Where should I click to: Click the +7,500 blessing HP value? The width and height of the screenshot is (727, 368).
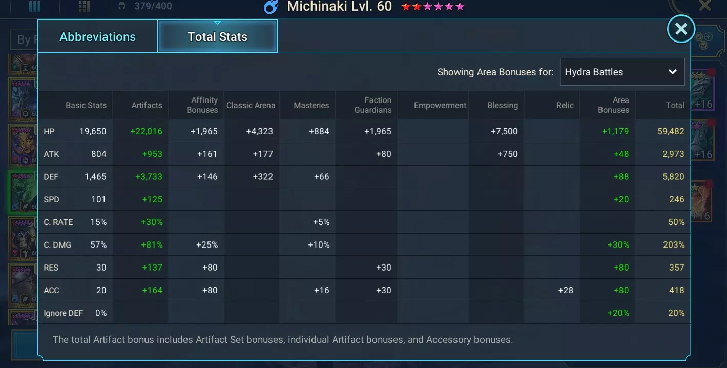click(x=504, y=131)
